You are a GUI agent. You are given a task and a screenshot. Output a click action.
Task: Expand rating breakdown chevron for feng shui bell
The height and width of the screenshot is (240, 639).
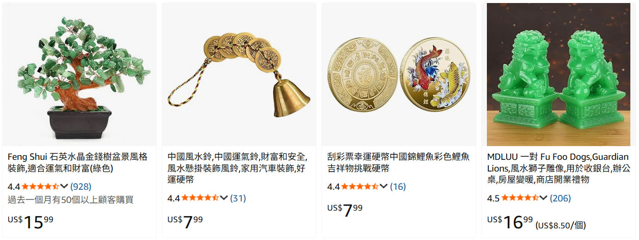[x=224, y=198]
